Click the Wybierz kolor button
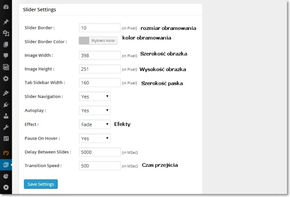290x197 pixels. point(103,41)
